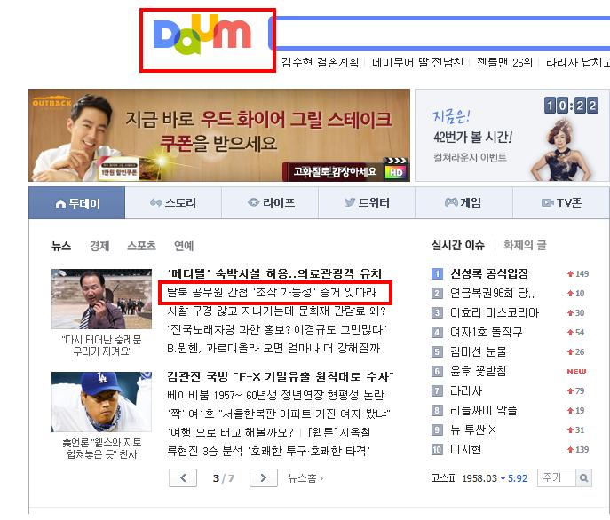Click the 주가 stock input field
The image size is (610, 520).
557,478
